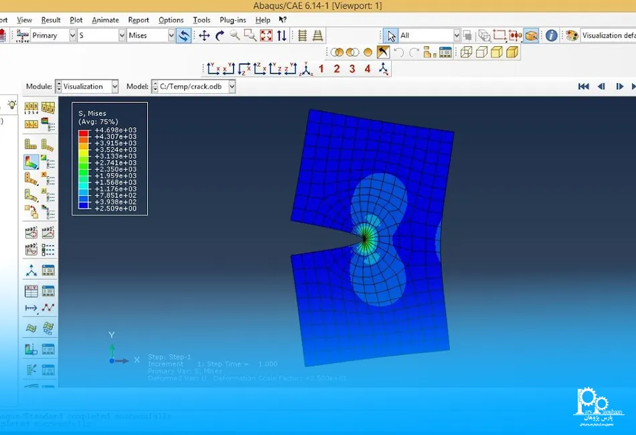Open the Animate menu
Screen dimensions: 636x435
click(x=105, y=20)
